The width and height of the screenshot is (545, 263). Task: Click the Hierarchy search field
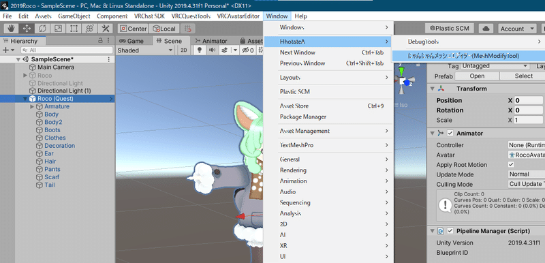coord(66,50)
